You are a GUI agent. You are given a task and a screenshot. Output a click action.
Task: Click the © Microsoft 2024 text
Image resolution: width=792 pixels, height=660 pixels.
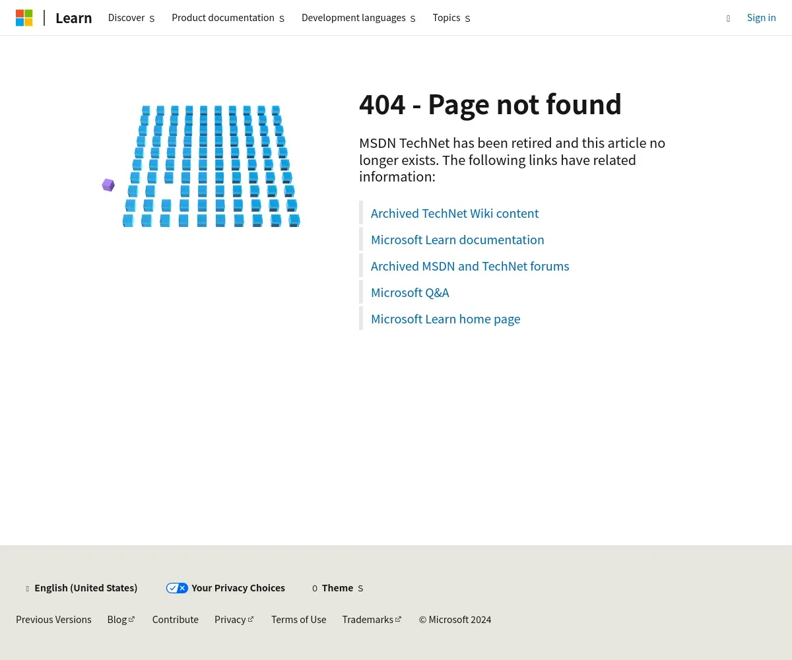(455, 620)
